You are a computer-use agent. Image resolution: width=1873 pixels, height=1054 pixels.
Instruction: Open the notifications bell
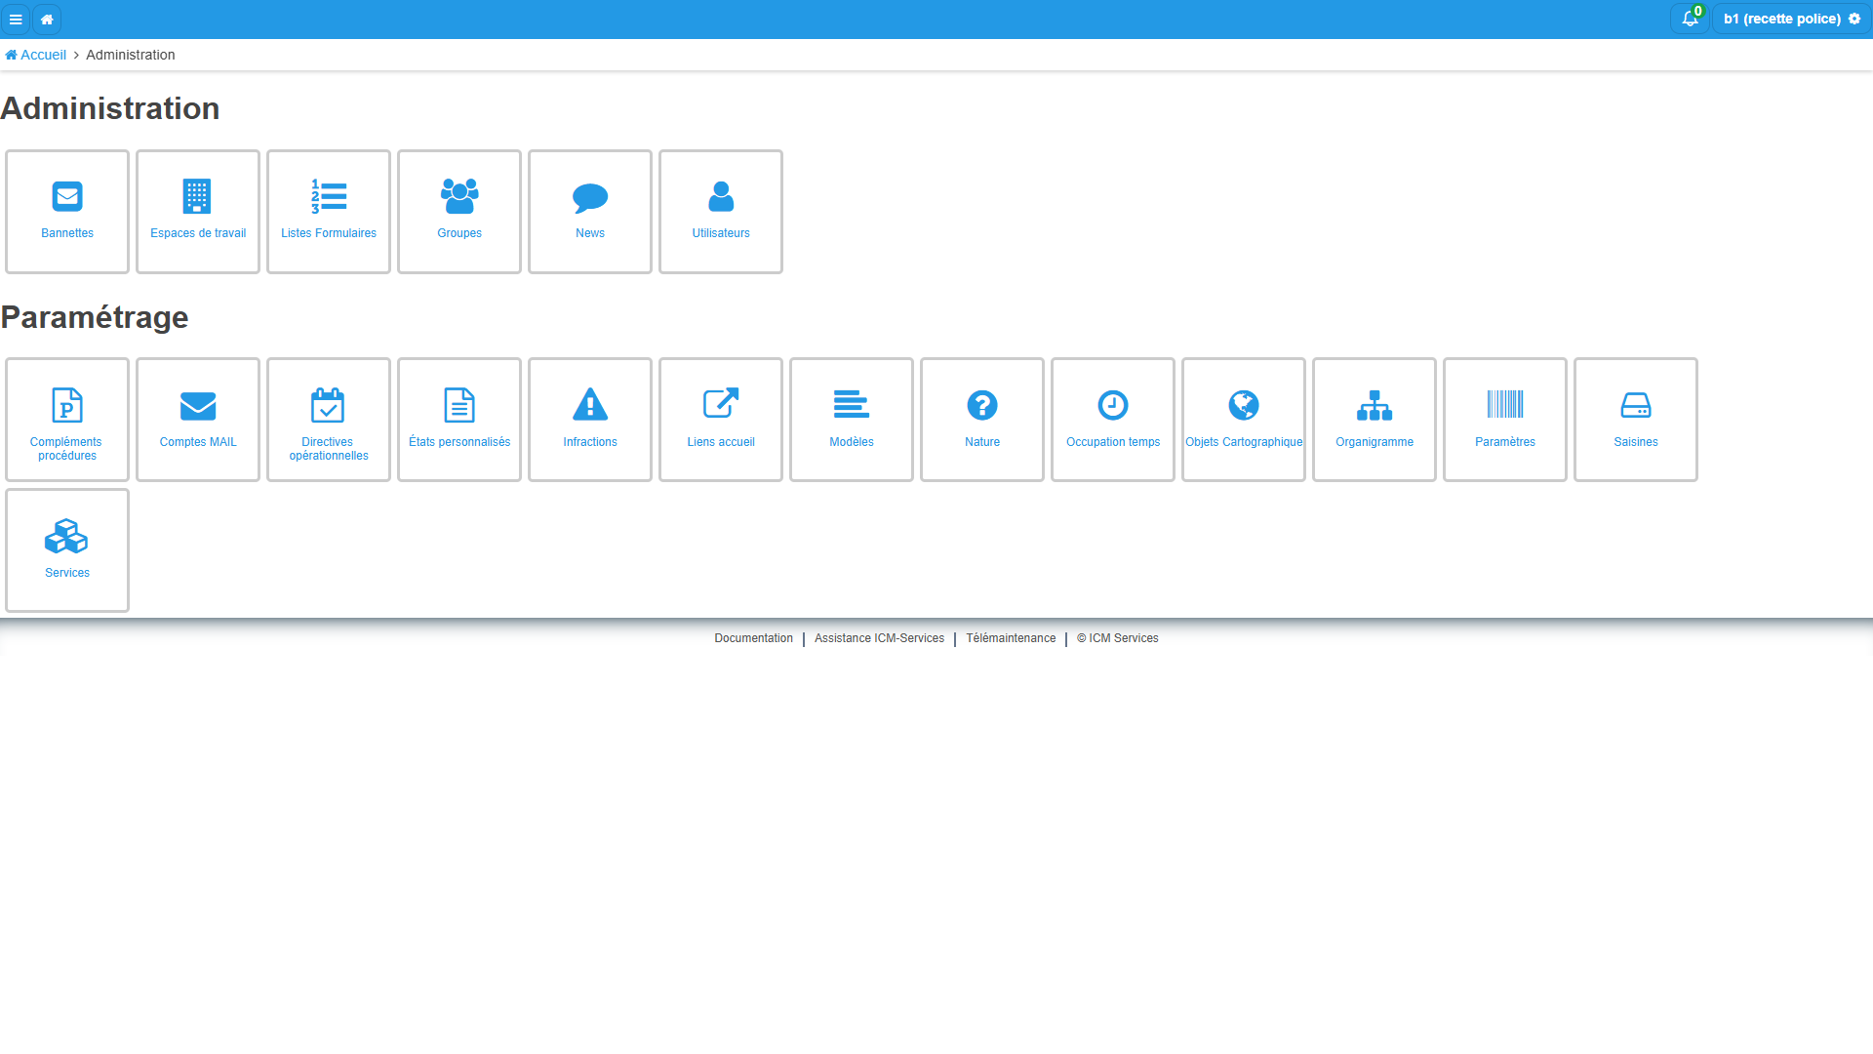pos(1690,19)
